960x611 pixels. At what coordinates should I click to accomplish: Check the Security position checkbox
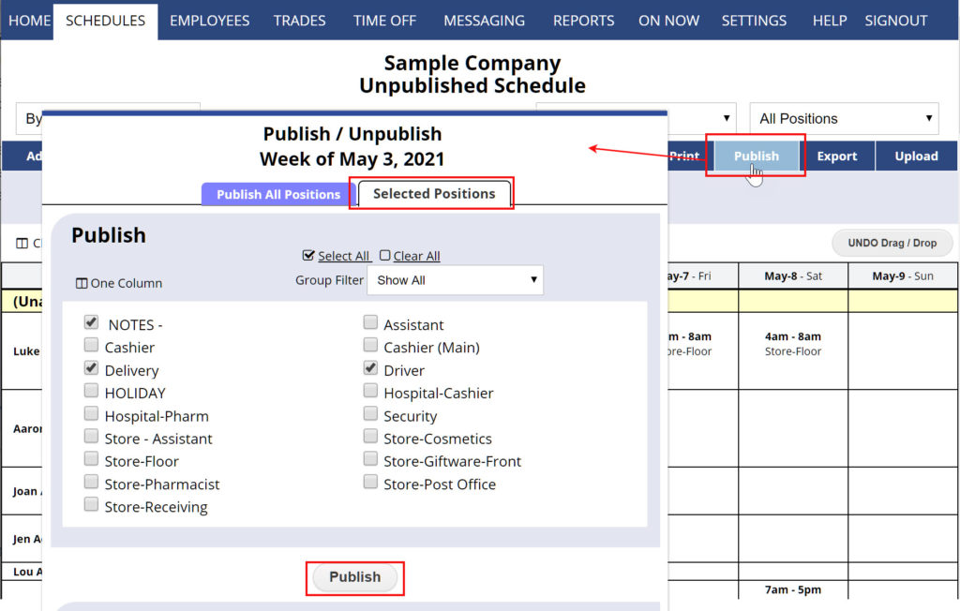pyautogui.click(x=370, y=415)
